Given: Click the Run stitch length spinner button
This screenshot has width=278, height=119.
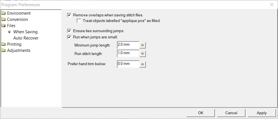Looking at the screenshot, I should pyautogui.click(x=143, y=53).
